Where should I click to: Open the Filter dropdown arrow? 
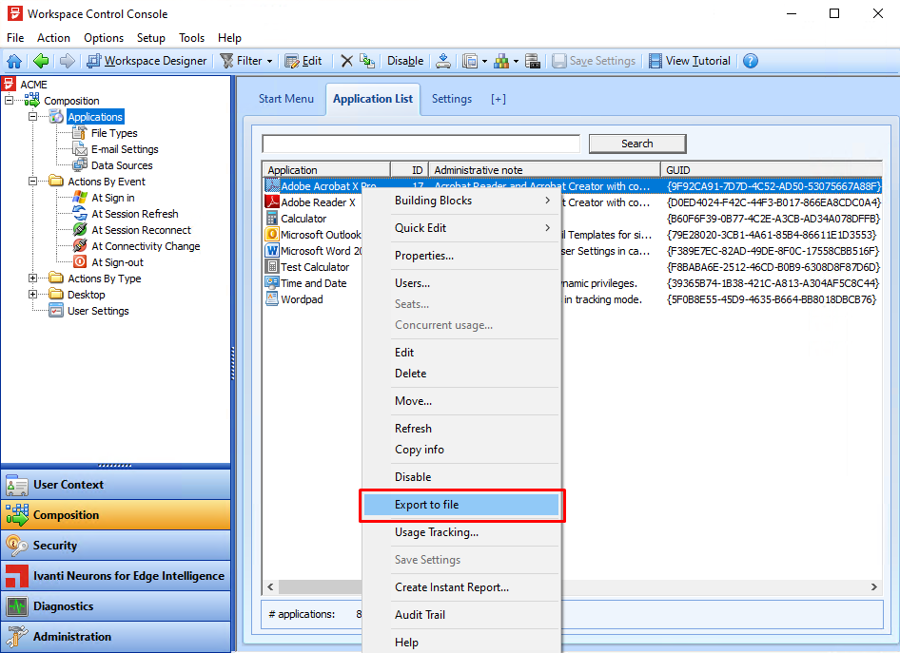pos(270,61)
